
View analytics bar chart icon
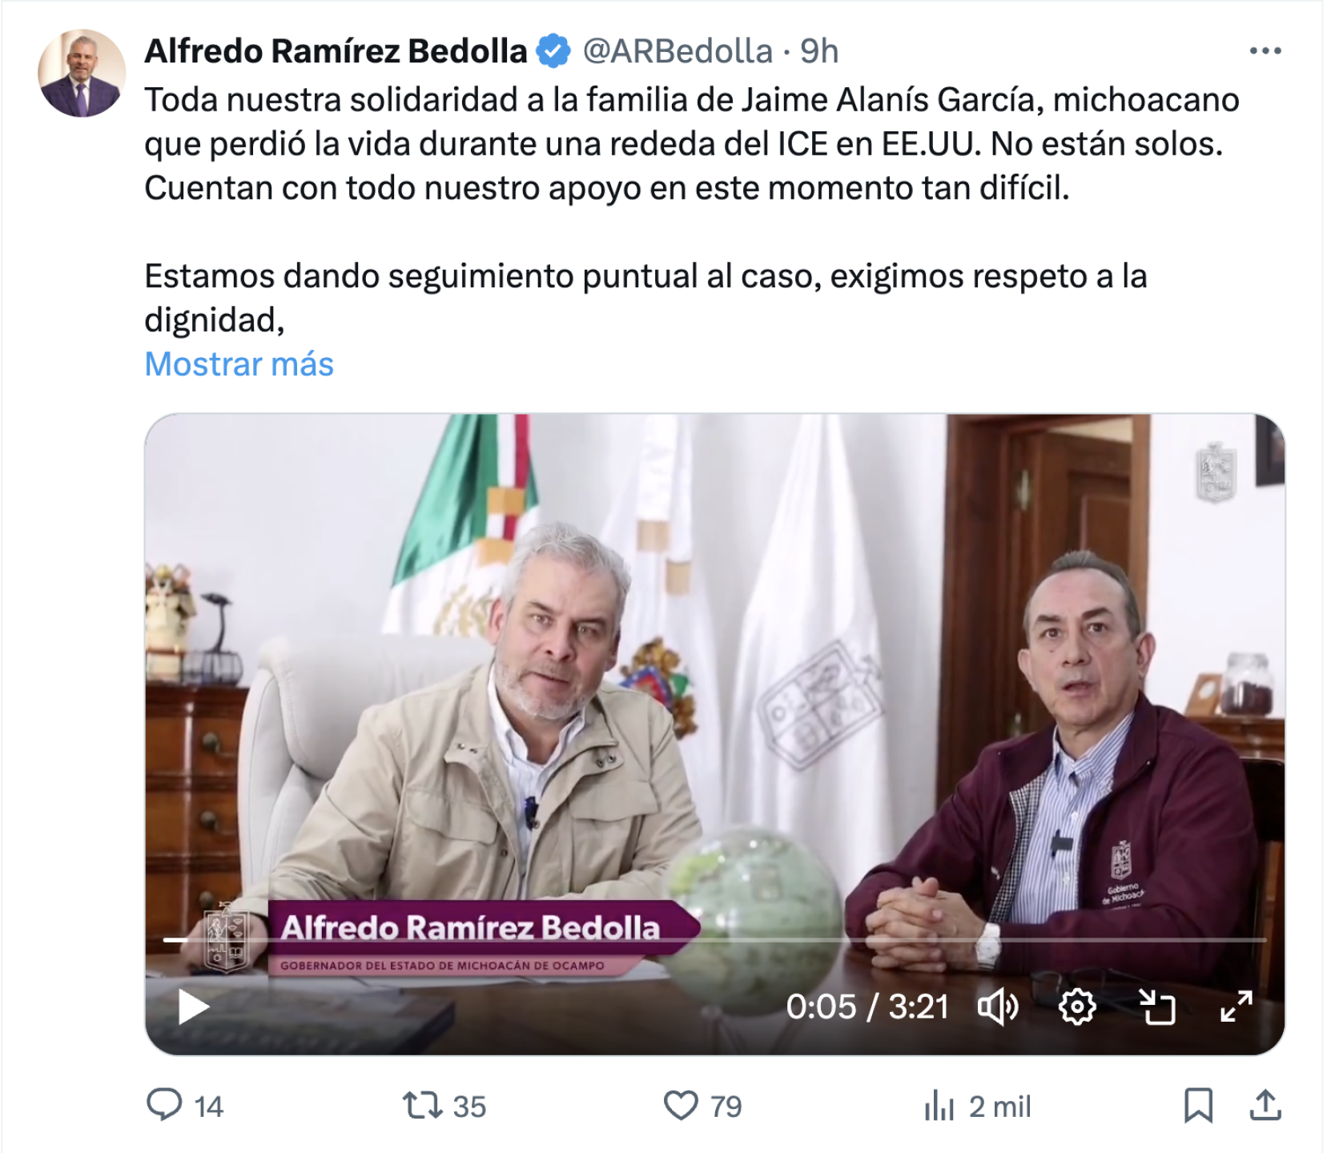[939, 1106]
